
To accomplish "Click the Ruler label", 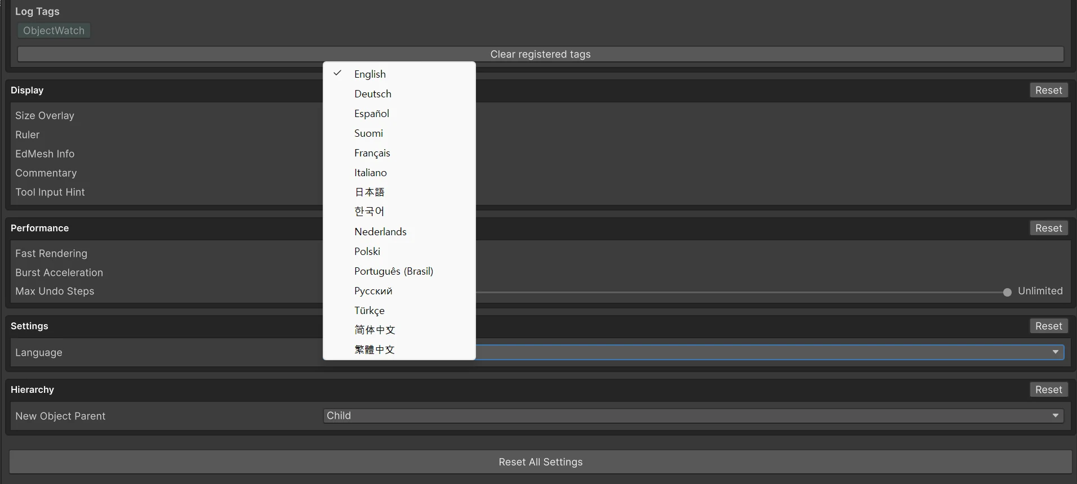I will [28, 135].
